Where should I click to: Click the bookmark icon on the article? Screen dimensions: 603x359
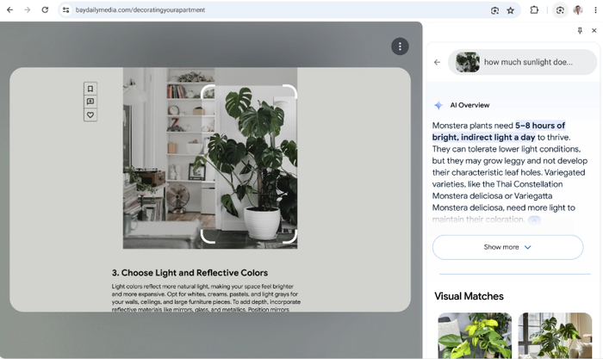90,89
